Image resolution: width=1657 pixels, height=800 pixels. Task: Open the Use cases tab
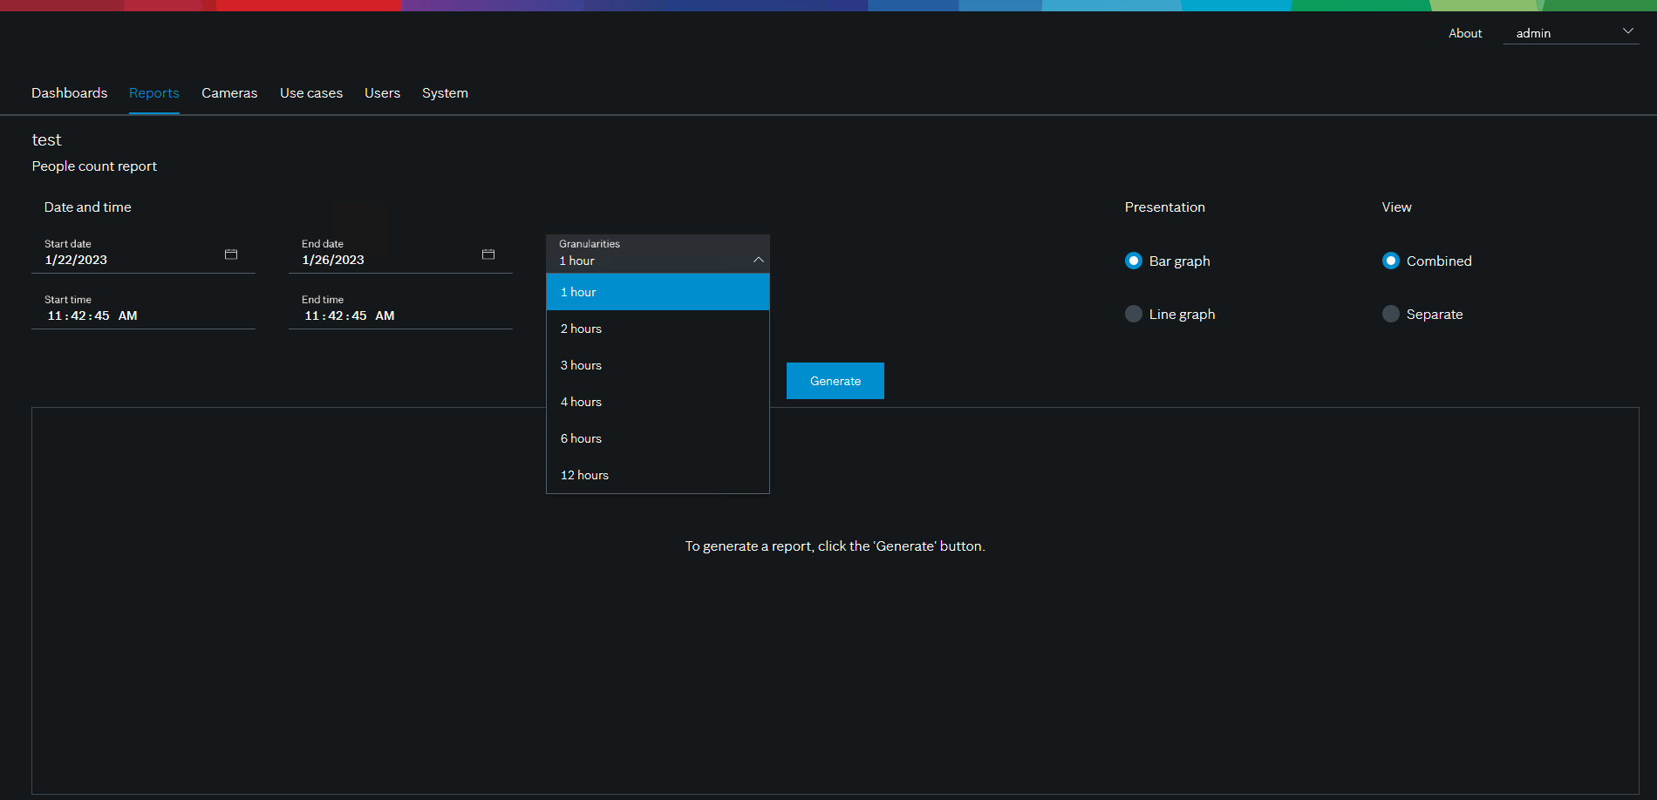[x=311, y=93]
